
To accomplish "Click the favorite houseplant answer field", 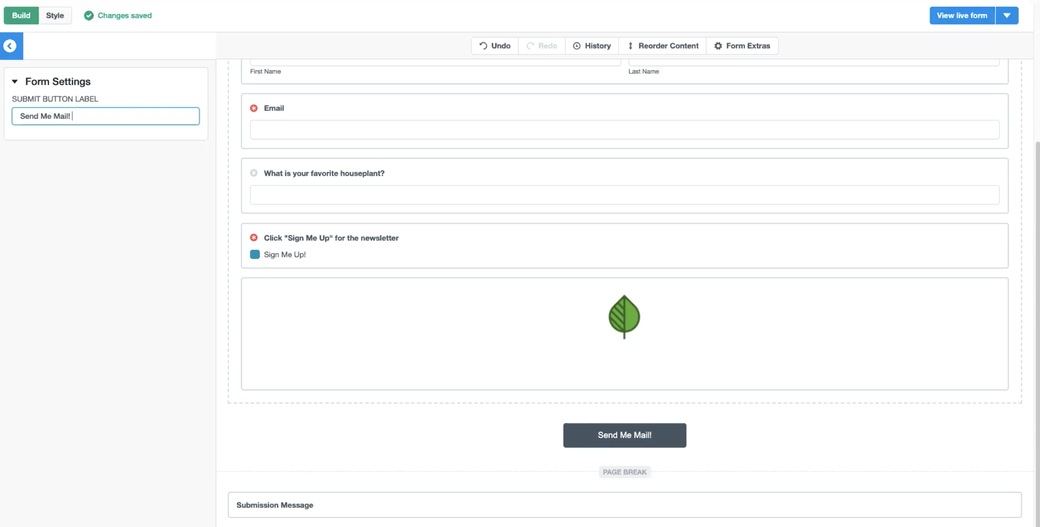I will [x=625, y=195].
